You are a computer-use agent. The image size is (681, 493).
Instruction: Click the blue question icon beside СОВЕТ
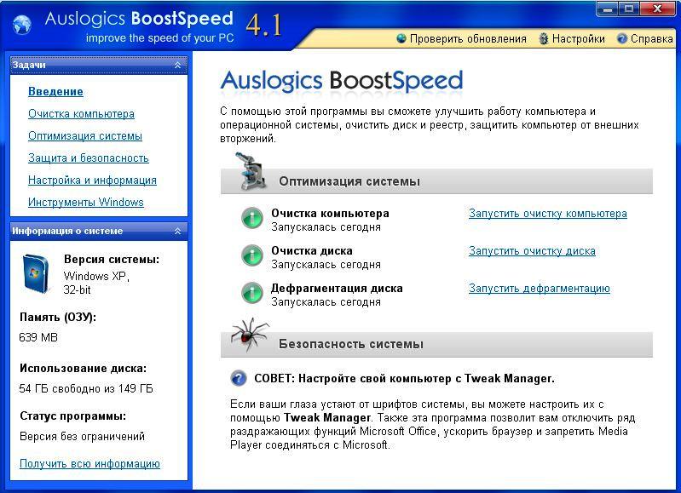(239, 378)
